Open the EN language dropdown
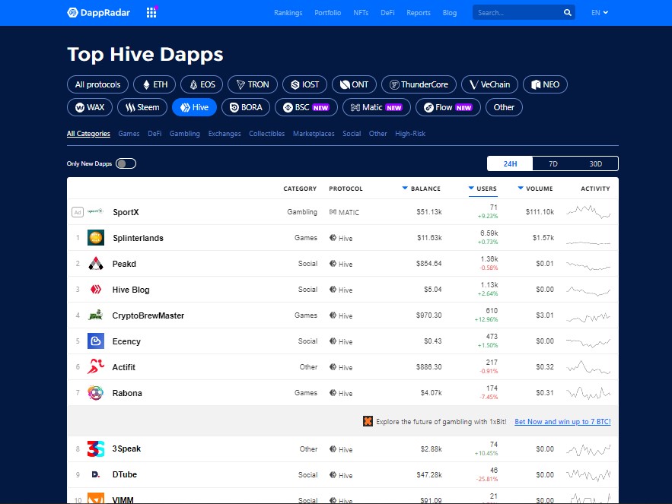This screenshot has height=504, width=672. 600,13
